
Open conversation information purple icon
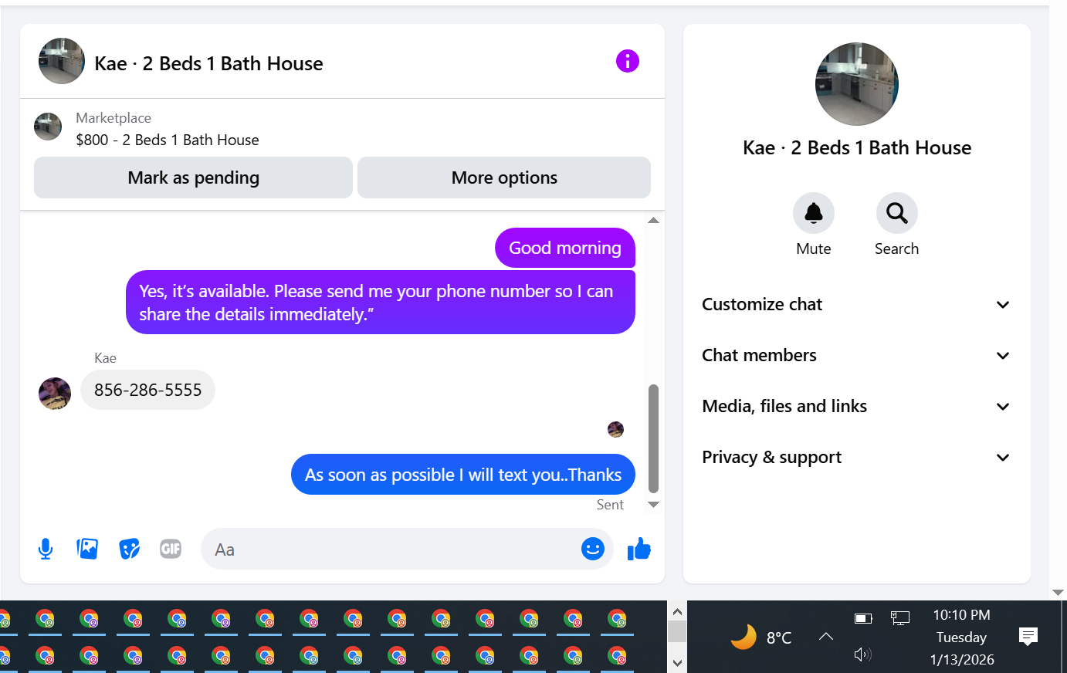tap(628, 61)
